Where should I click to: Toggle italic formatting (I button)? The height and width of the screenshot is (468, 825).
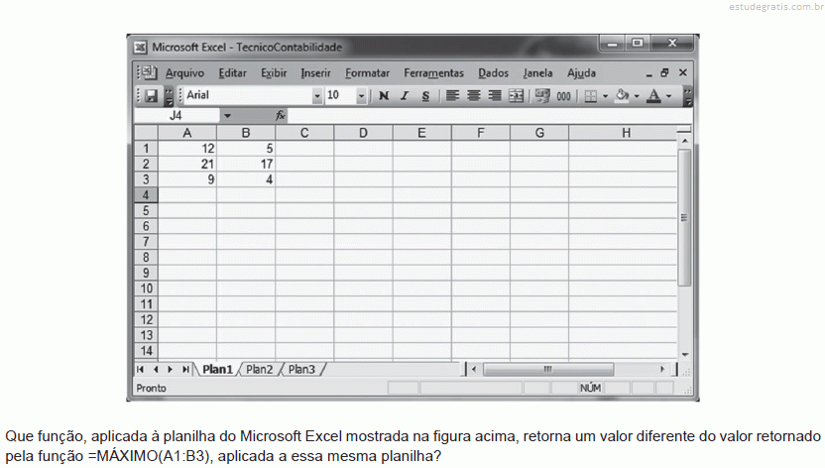coord(405,96)
